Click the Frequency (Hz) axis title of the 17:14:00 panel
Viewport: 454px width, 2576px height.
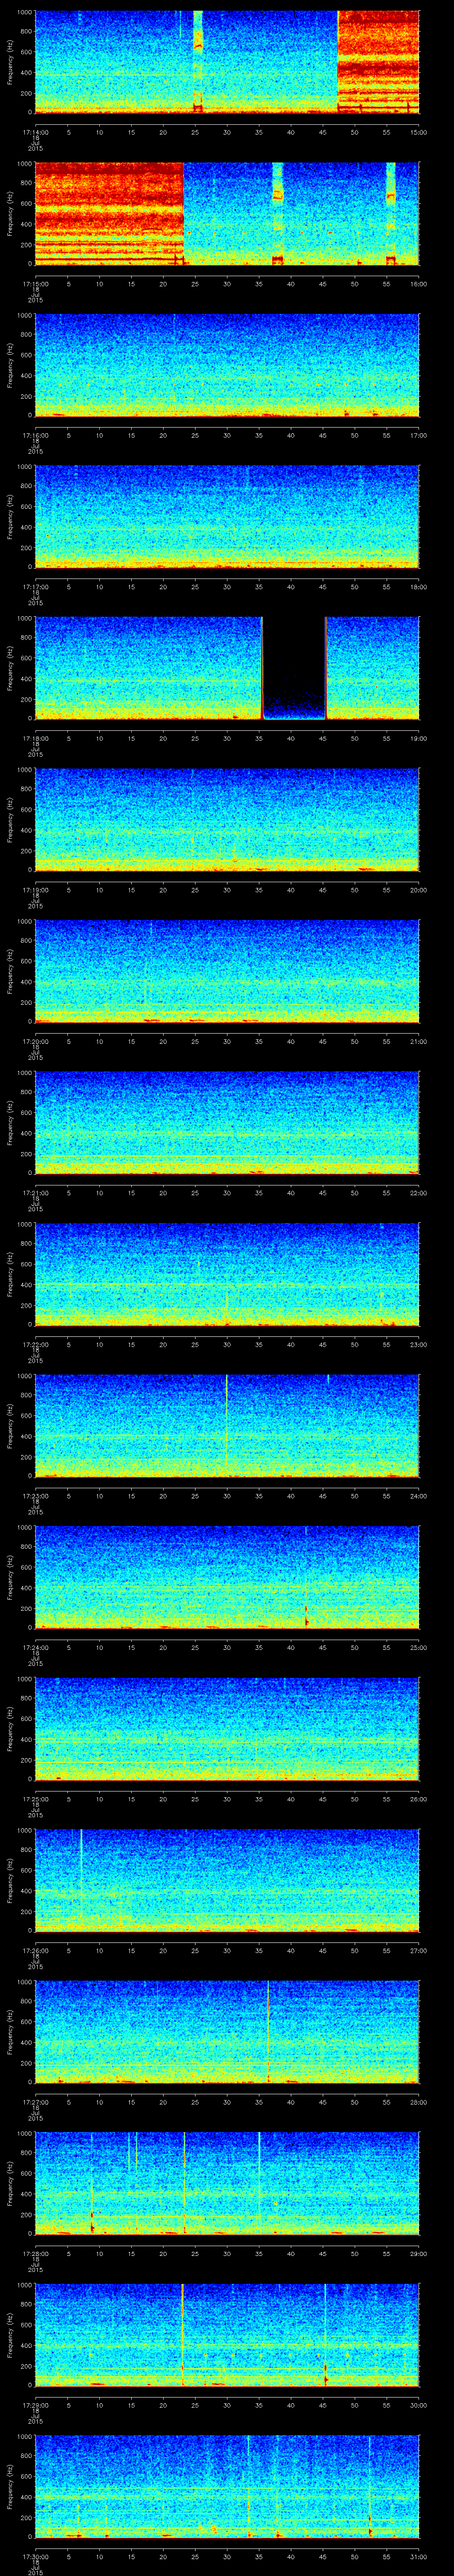tap(10, 62)
